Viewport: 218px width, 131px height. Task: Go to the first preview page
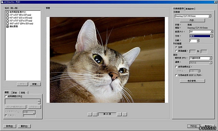[x=90, y=114]
